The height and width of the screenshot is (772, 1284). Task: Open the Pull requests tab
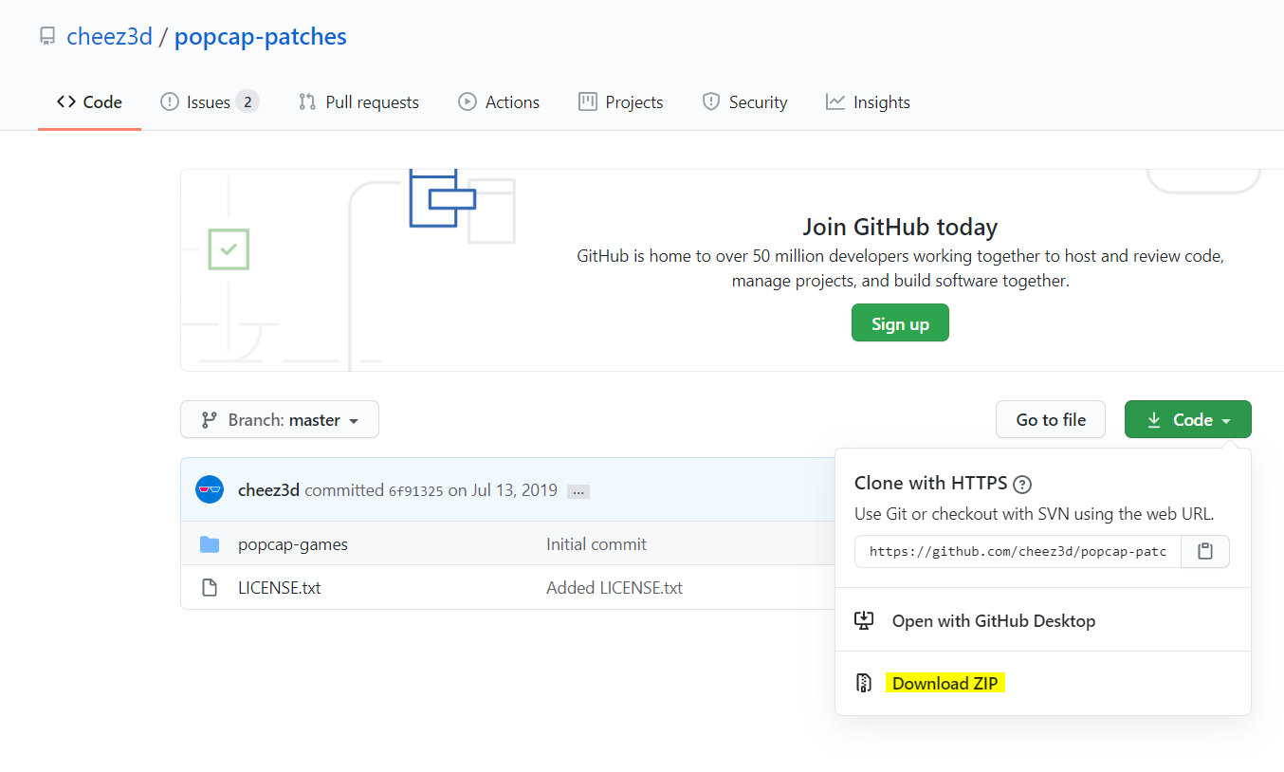358,102
